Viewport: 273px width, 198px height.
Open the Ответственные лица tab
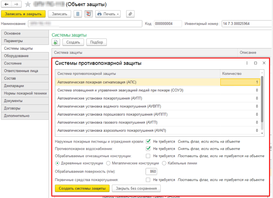(24, 71)
